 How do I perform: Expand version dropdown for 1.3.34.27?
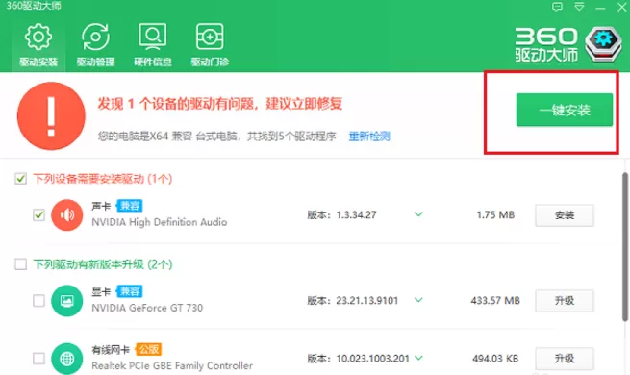pos(418,214)
